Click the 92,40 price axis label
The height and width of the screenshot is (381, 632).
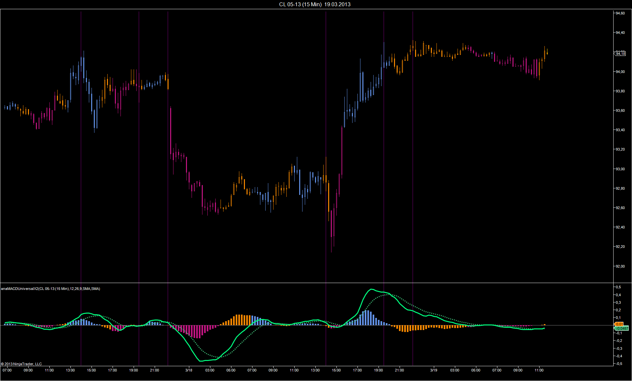coord(620,227)
